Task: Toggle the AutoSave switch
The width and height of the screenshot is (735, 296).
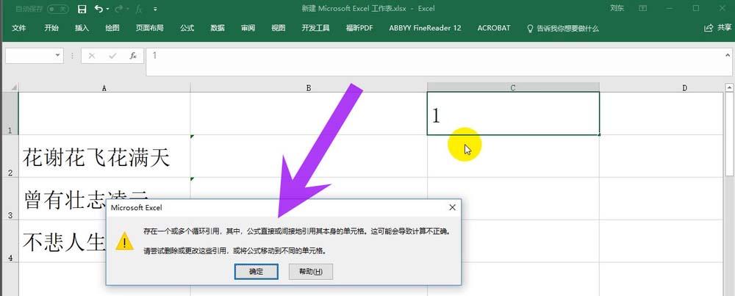Action: pyautogui.click(x=57, y=9)
